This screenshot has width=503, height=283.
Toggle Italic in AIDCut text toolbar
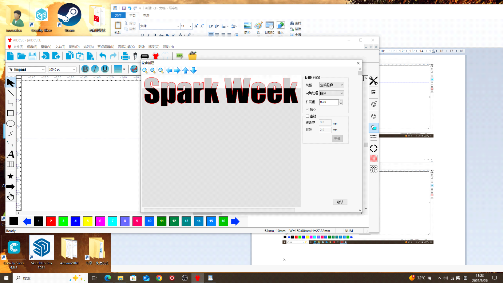point(95,69)
